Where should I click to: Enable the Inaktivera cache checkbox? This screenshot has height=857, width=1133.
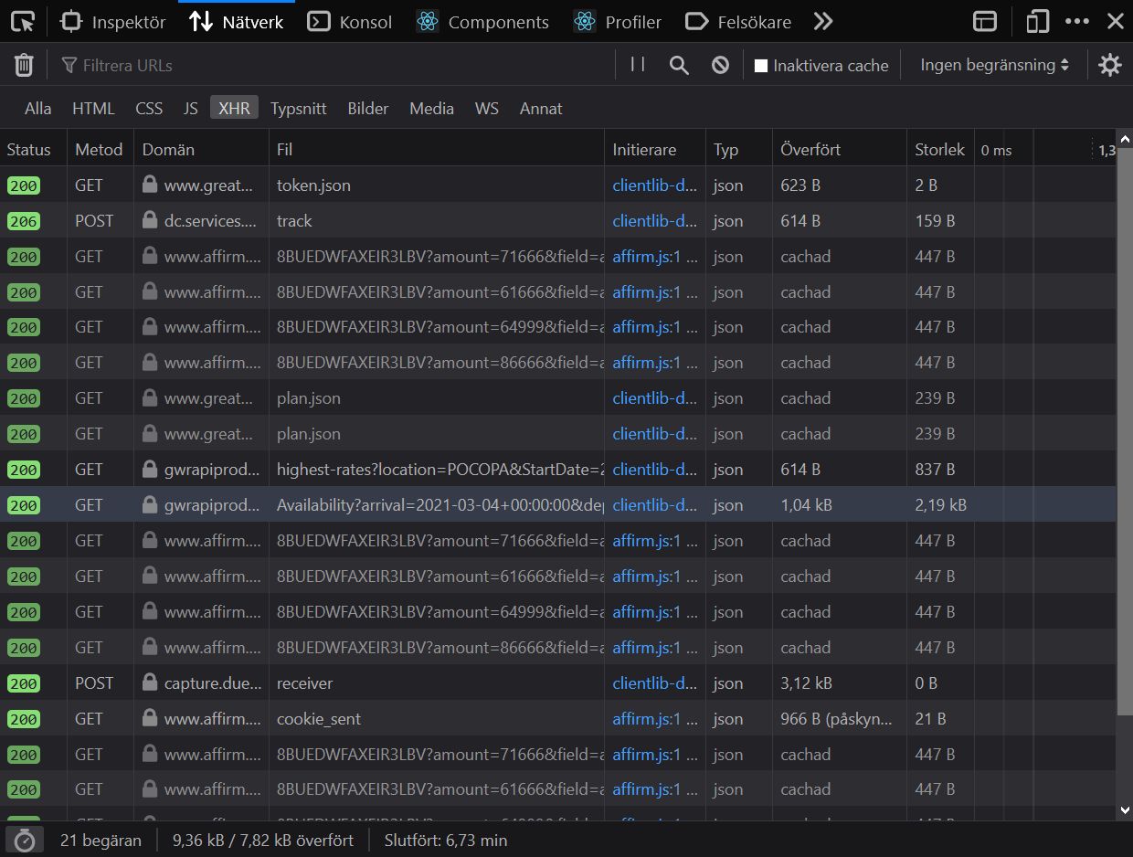pyautogui.click(x=760, y=66)
